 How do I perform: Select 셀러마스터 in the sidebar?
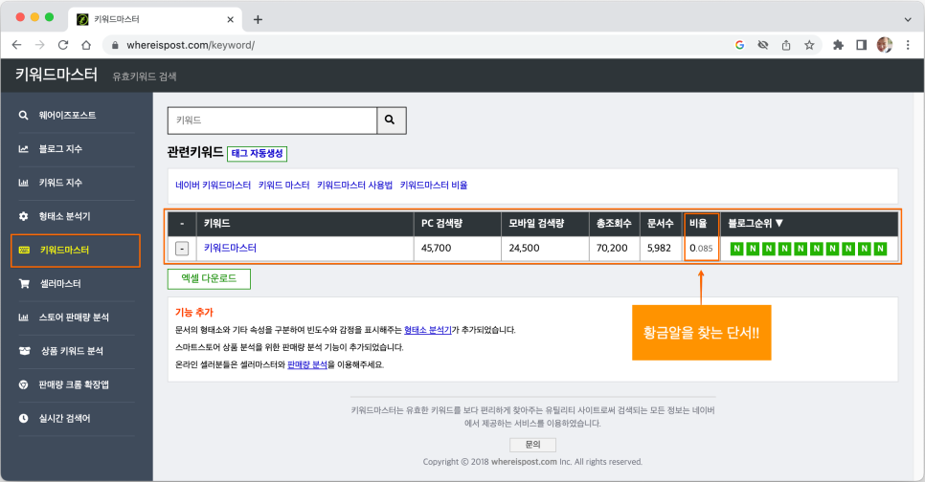click(x=60, y=283)
